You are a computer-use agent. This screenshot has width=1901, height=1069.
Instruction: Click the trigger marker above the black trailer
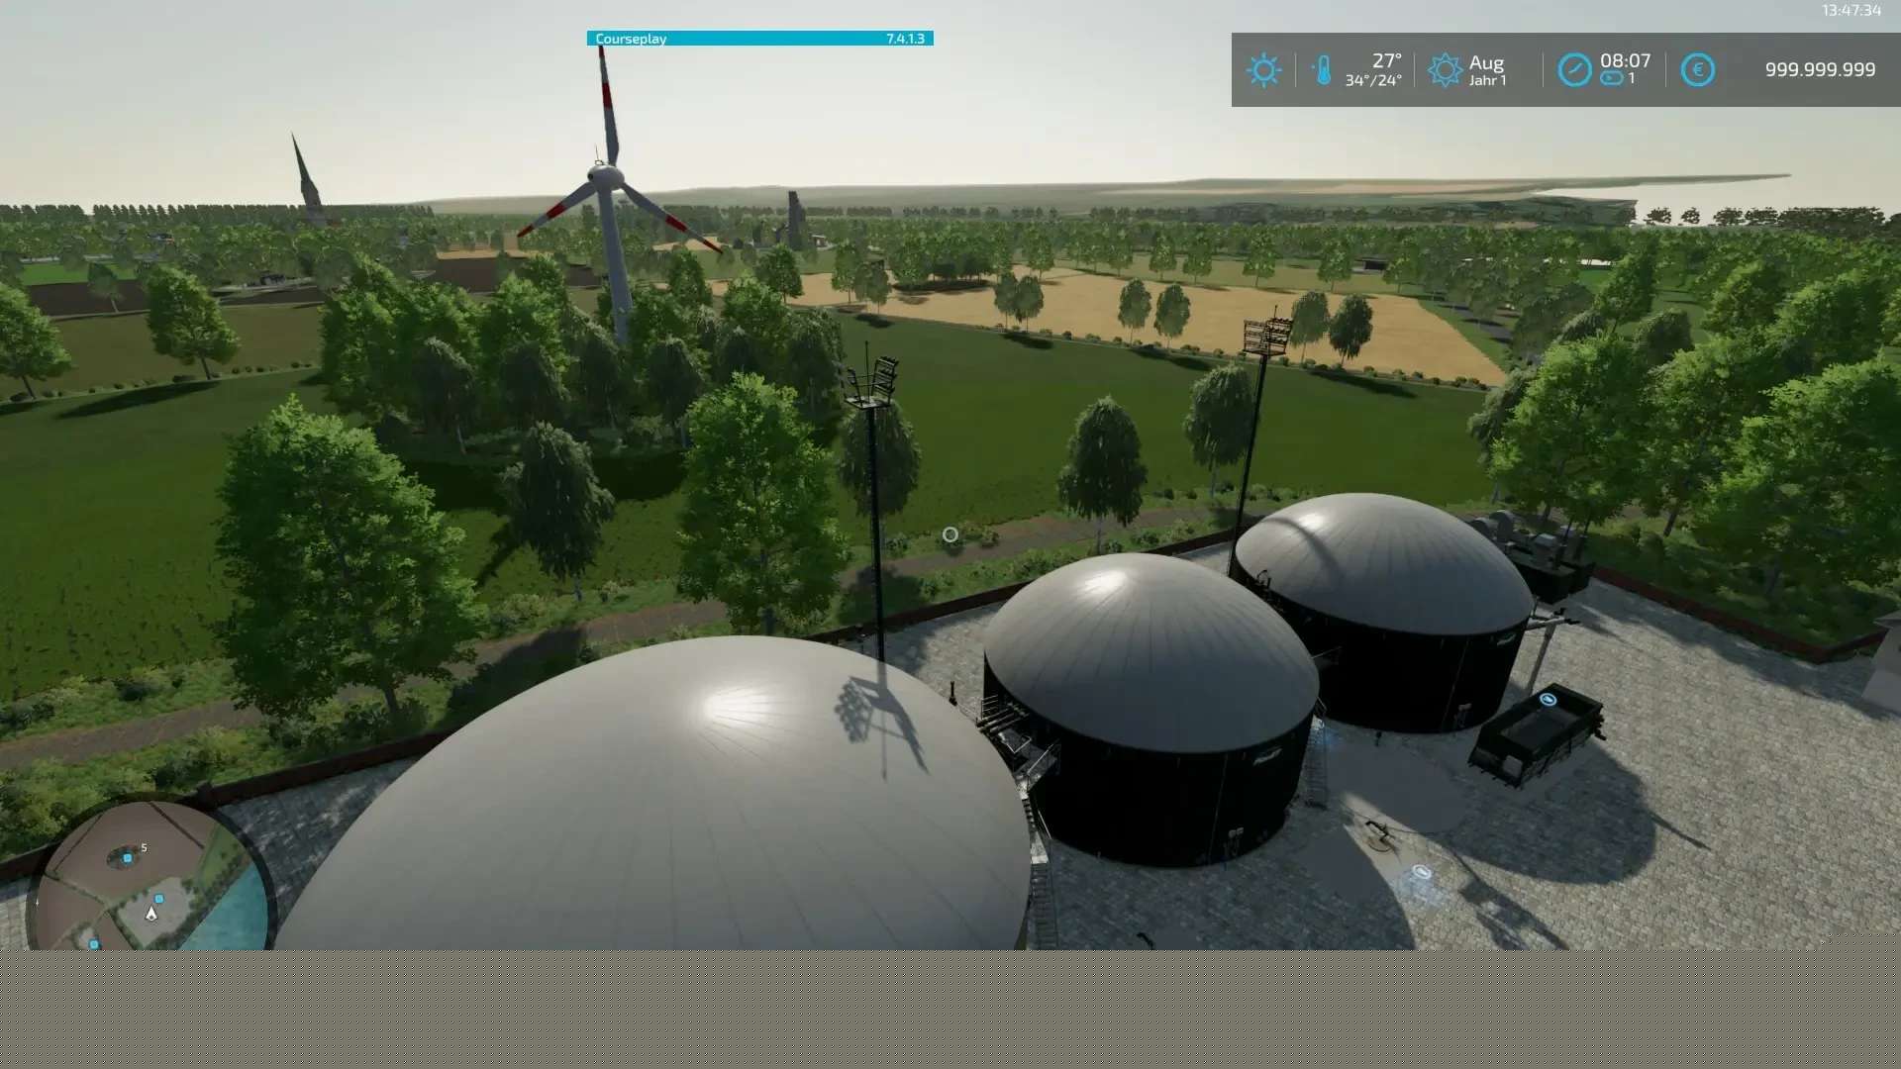pyautogui.click(x=1549, y=700)
